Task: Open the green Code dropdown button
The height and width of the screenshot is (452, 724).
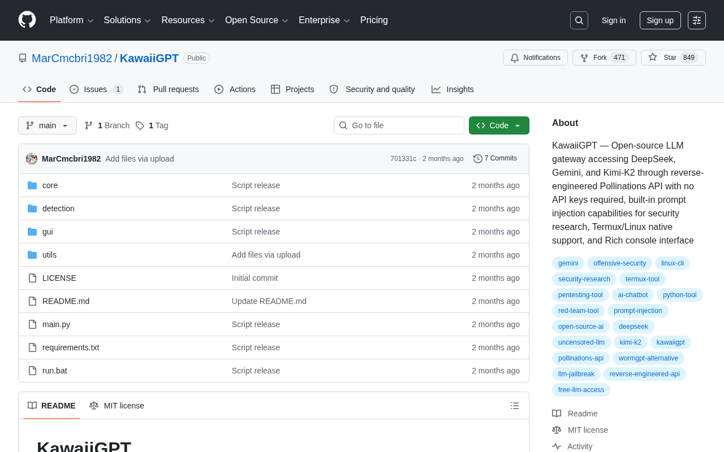Action: point(499,125)
